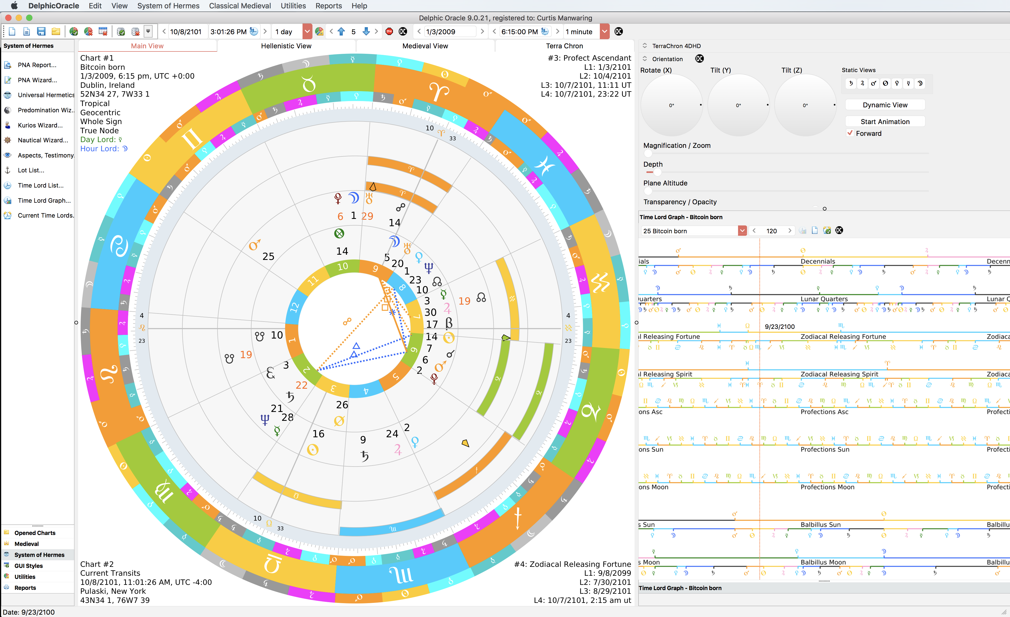Open the toolbar overflow dropdown arrow
Image resolution: width=1010 pixels, height=617 pixels.
148,32
